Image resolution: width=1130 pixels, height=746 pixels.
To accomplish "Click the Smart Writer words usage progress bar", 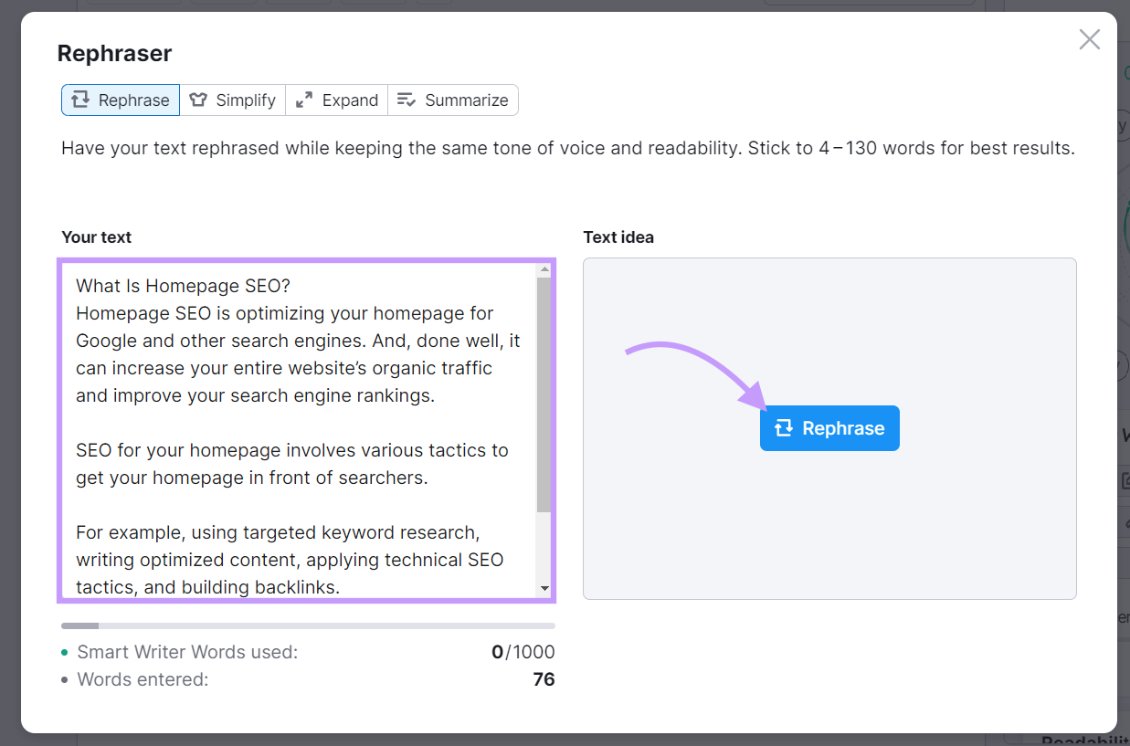I will tap(308, 625).
